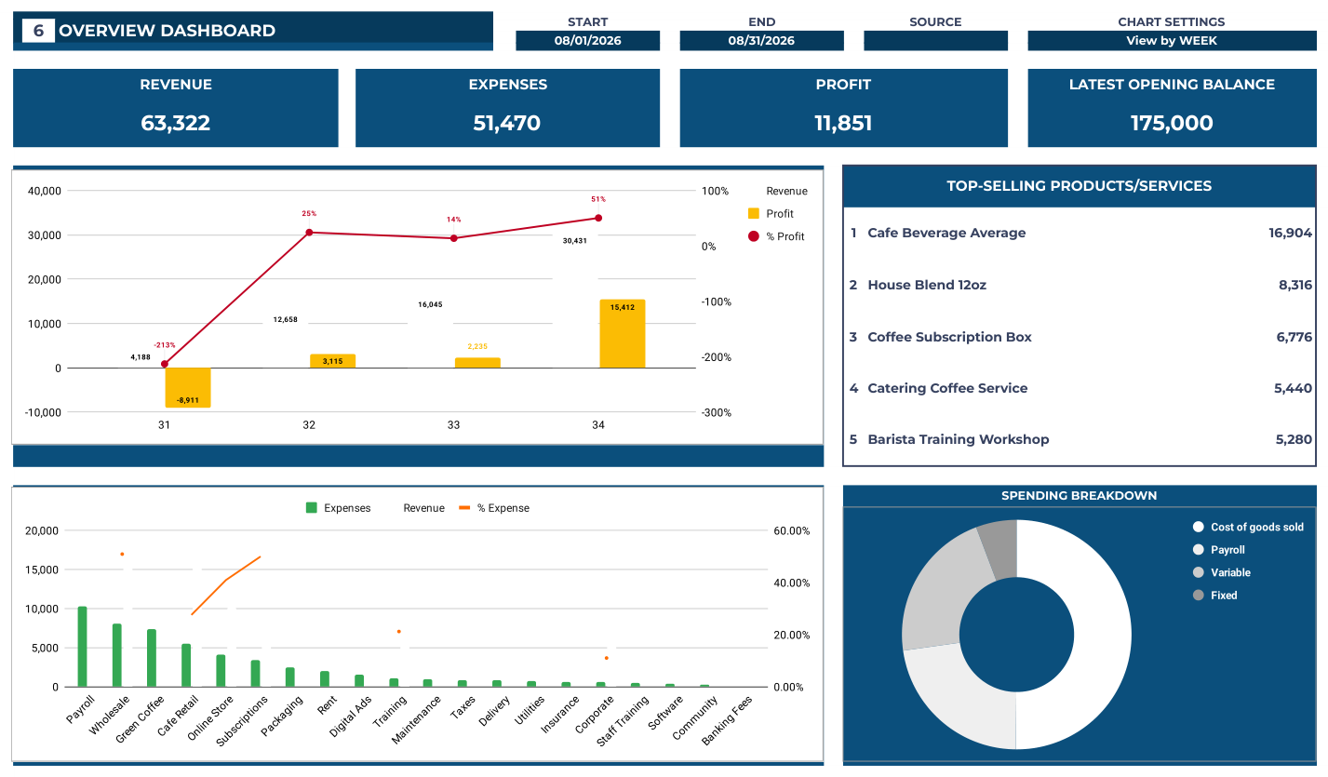Click the House Blend 12oz product row
Viewport: 1328px width, 777px height.
tap(1080, 285)
